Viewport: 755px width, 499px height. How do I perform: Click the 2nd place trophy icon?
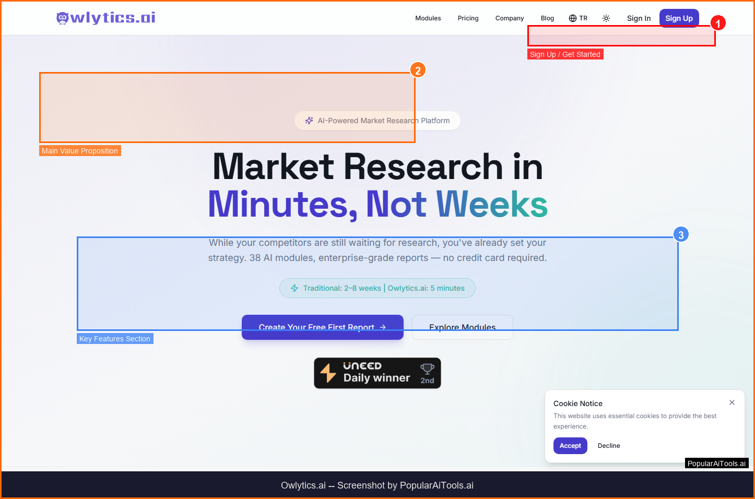pyautogui.click(x=427, y=370)
